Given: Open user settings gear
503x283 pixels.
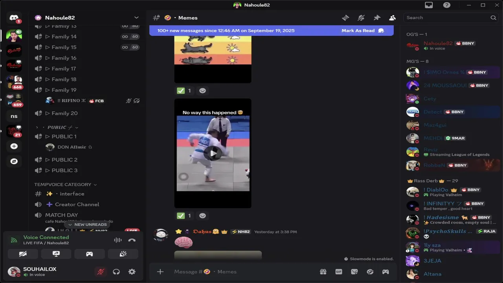Looking at the screenshot, I should tap(132, 272).
